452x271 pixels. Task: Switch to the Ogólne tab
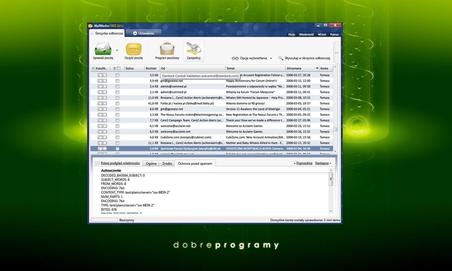pos(151,164)
